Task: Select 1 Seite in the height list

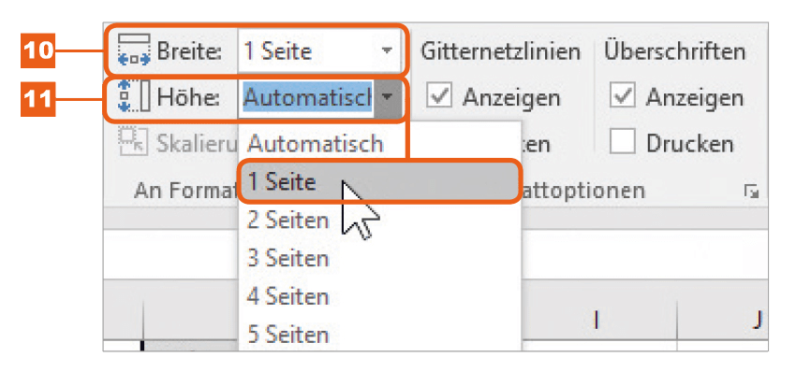Action: coord(379,182)
